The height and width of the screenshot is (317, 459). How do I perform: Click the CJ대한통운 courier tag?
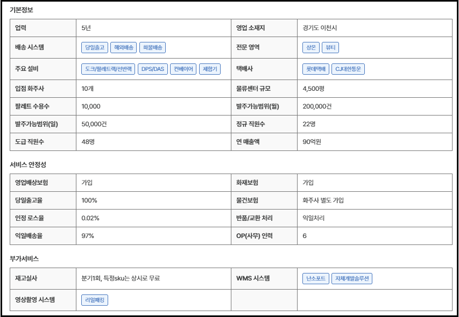click(349, 69)
